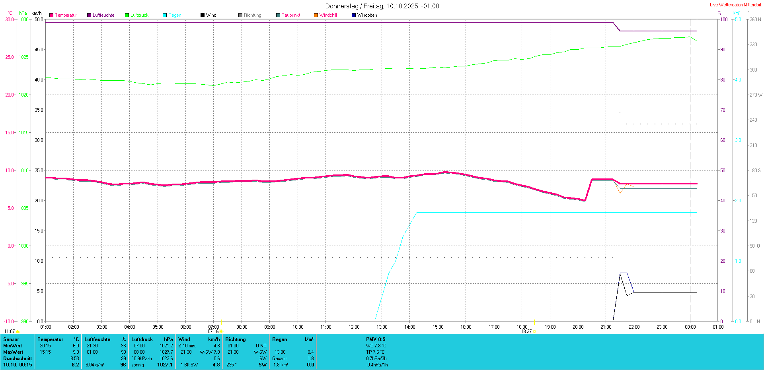764x370 pixels.
Task: Click the sunrise sun icon beside 07:16
Action: 222,331
